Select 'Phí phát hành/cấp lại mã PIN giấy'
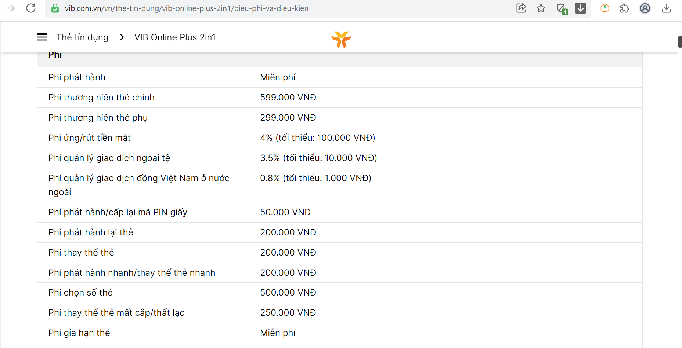Viewport: 682px width, 348px height. tap(118, 212)
